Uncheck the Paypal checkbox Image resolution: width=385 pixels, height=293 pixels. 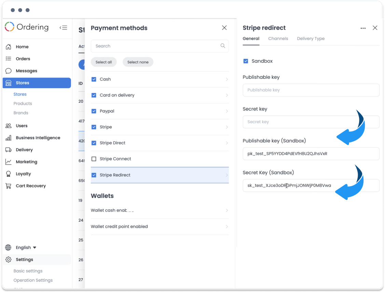pyautogui.click(x=94, y=111)
